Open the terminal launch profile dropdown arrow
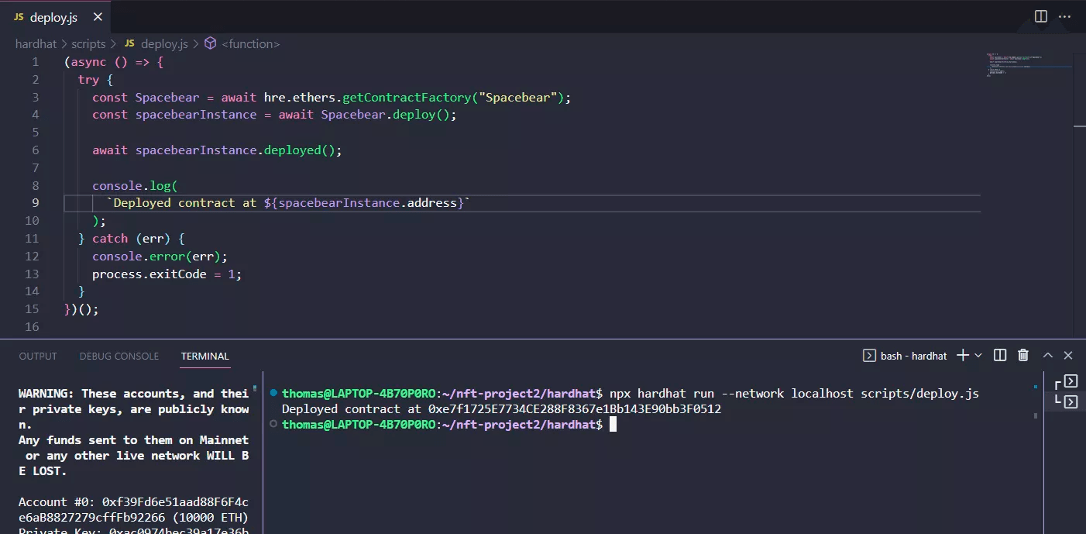This screenshot has width=1086, height=534. coord(978,355)
